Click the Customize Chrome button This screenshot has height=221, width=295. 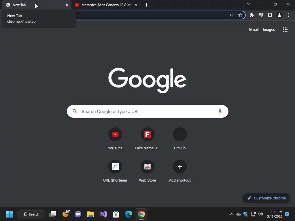coord(266,198)
